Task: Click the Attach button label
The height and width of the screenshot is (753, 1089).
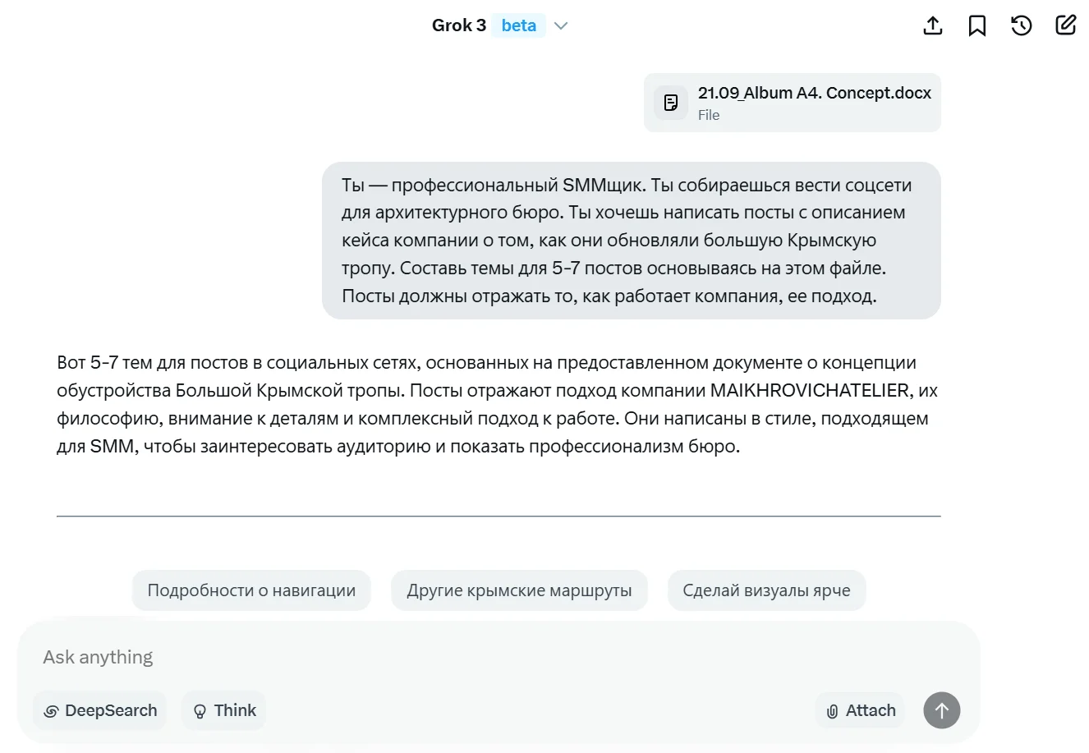Action: [871, 710]
